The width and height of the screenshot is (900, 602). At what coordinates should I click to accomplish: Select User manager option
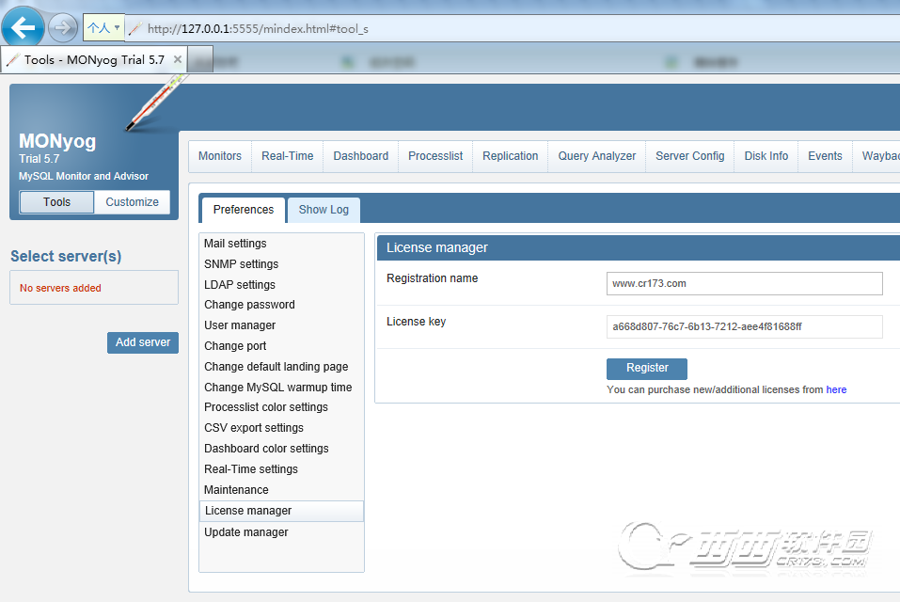240,325
